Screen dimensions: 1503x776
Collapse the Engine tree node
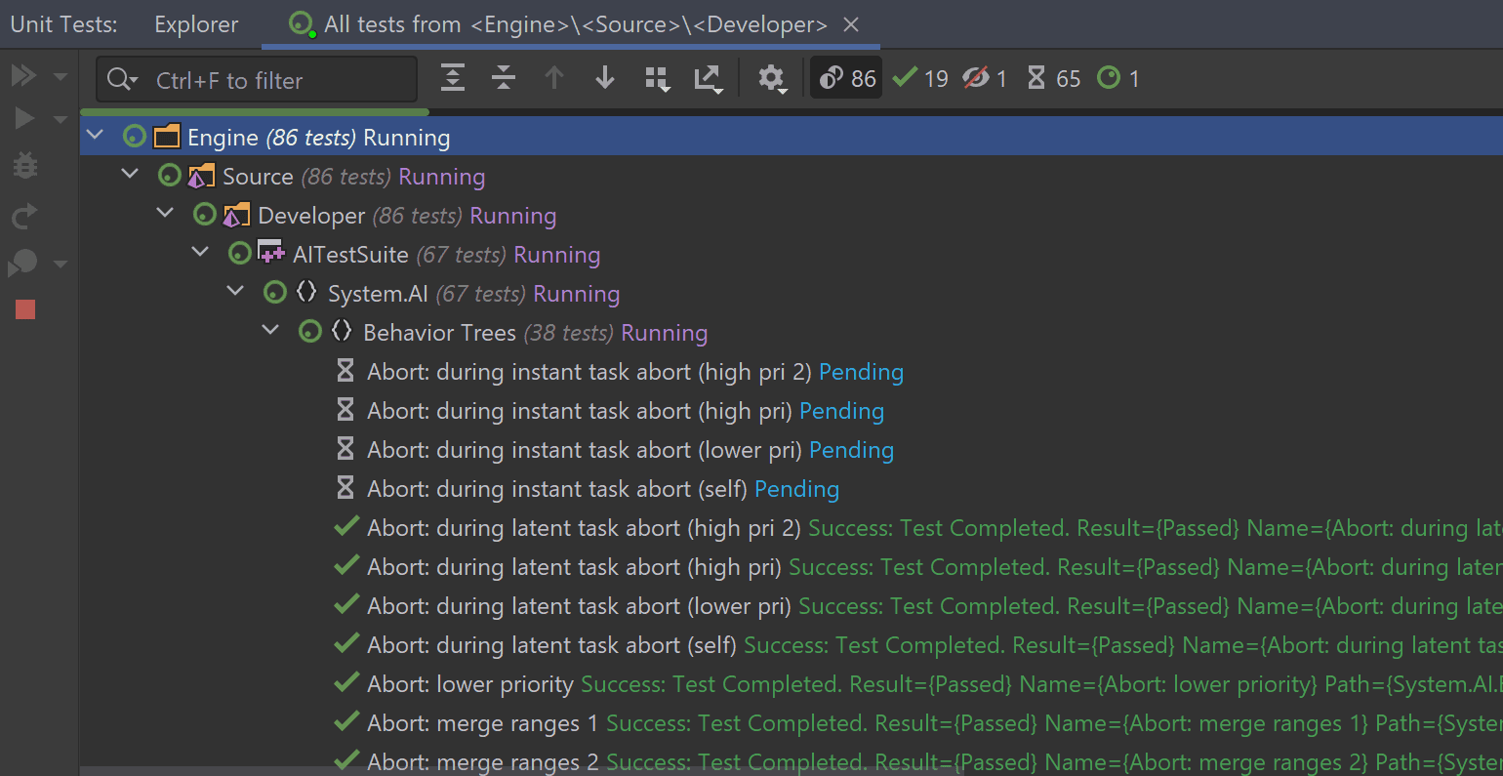(94, 136)
